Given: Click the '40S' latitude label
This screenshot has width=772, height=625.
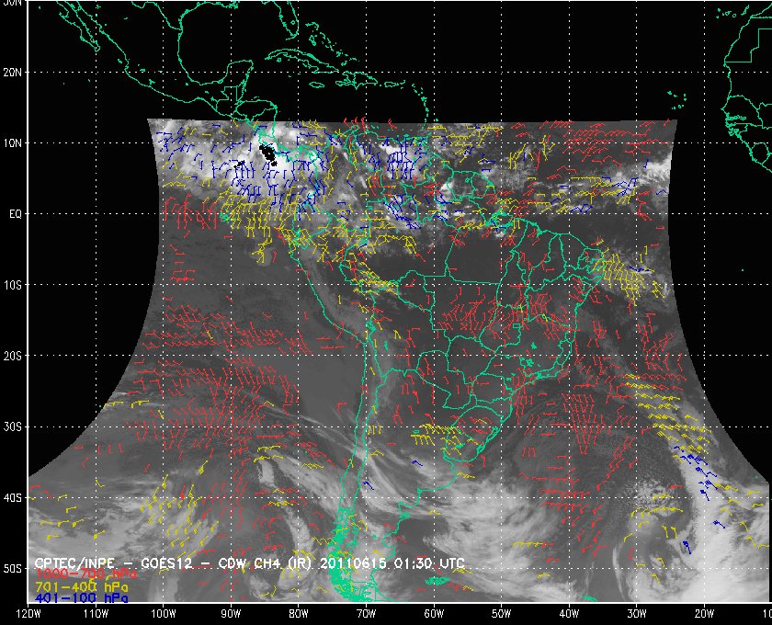Looking at the screenshot, I should tap(13, 497).
